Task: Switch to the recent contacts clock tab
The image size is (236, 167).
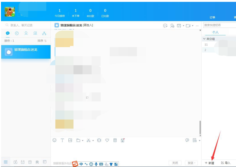Action: (17, 33)
